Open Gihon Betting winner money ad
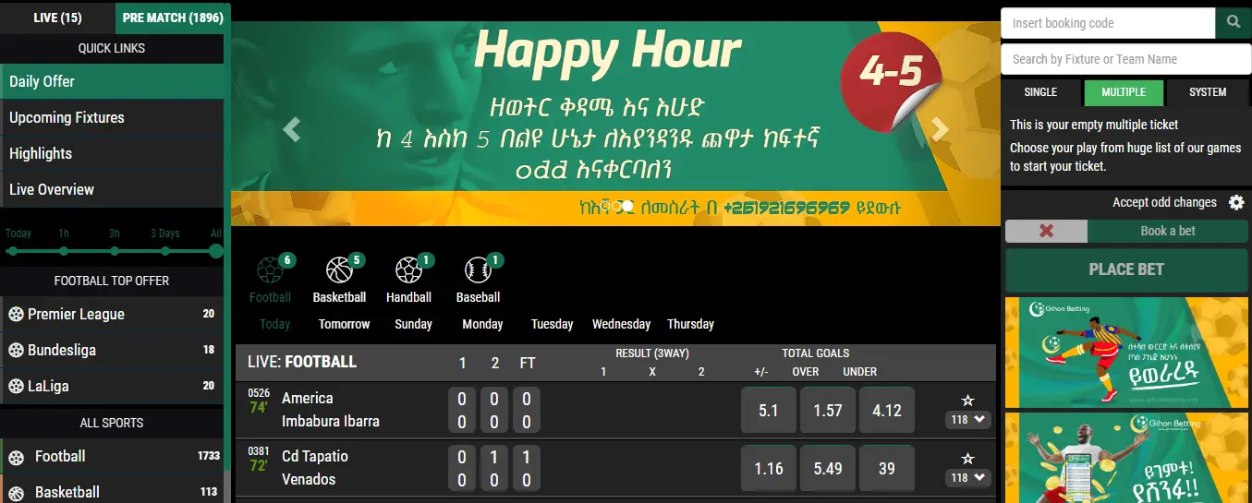 pos(1126,457)
